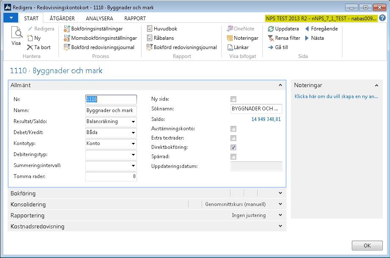This screenshot has width=390, height=258.
Task: Switch to ÅTGÄRDER tab
Action: pyautogui.click(x=62, y=18)
